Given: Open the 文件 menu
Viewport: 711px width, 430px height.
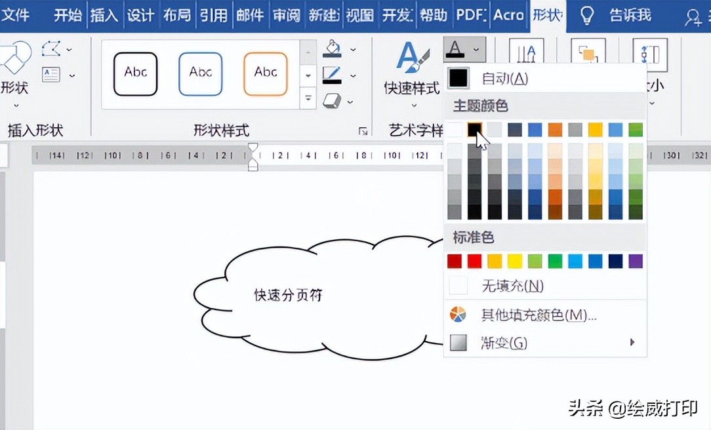Looking at the screenshot, I should (18, 15).
